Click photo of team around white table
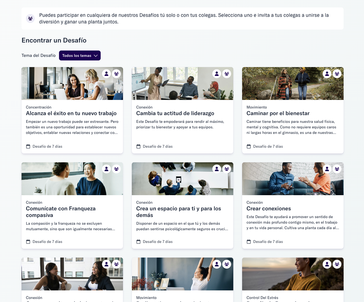The image size is (364, 302). click(183, 179)
